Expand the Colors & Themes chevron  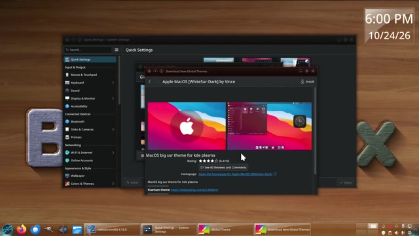[x=113, y=184]
